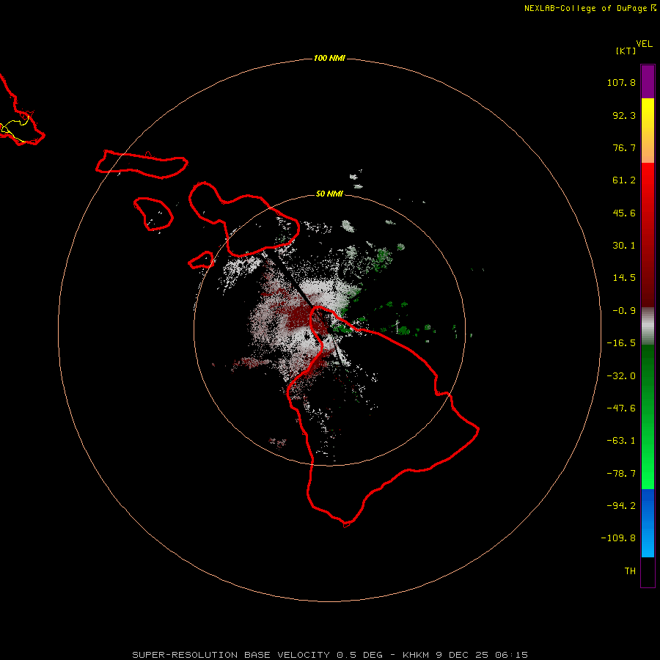
Task: Click the Molokai island outline
Action: click(x=142, y=164)
